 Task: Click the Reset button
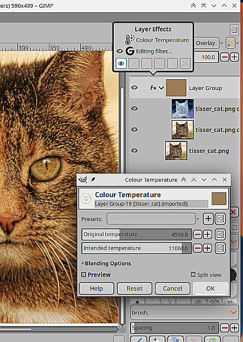[x=134, y=289]
